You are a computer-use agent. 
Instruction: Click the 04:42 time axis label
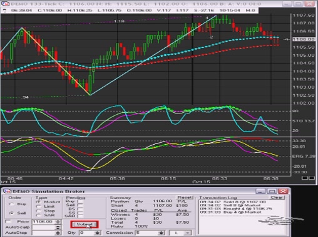(66, 178)
